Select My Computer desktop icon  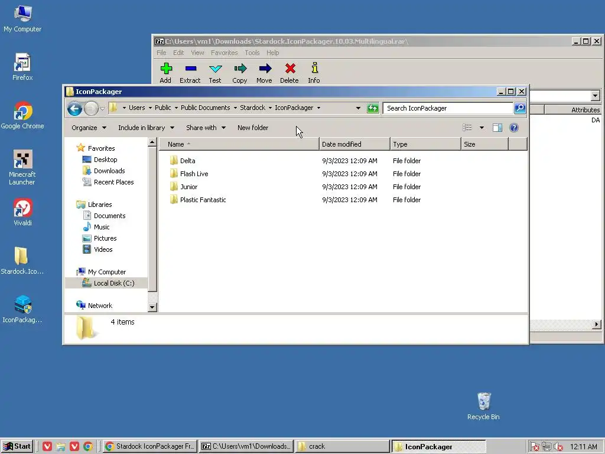click(x=22, y=19)
